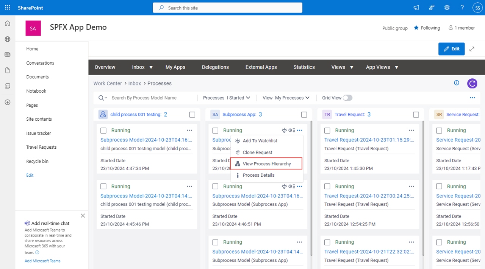The height and width of the screenshot is (269, 485).
Task: Open the social connections icon in header
Action: (x=432, y=8)
